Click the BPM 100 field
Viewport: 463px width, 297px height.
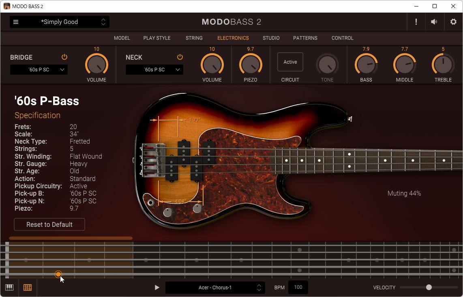[x=298, y=287]
